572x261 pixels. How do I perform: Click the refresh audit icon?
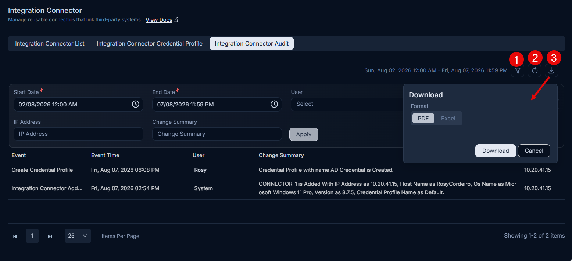[535, 70]
